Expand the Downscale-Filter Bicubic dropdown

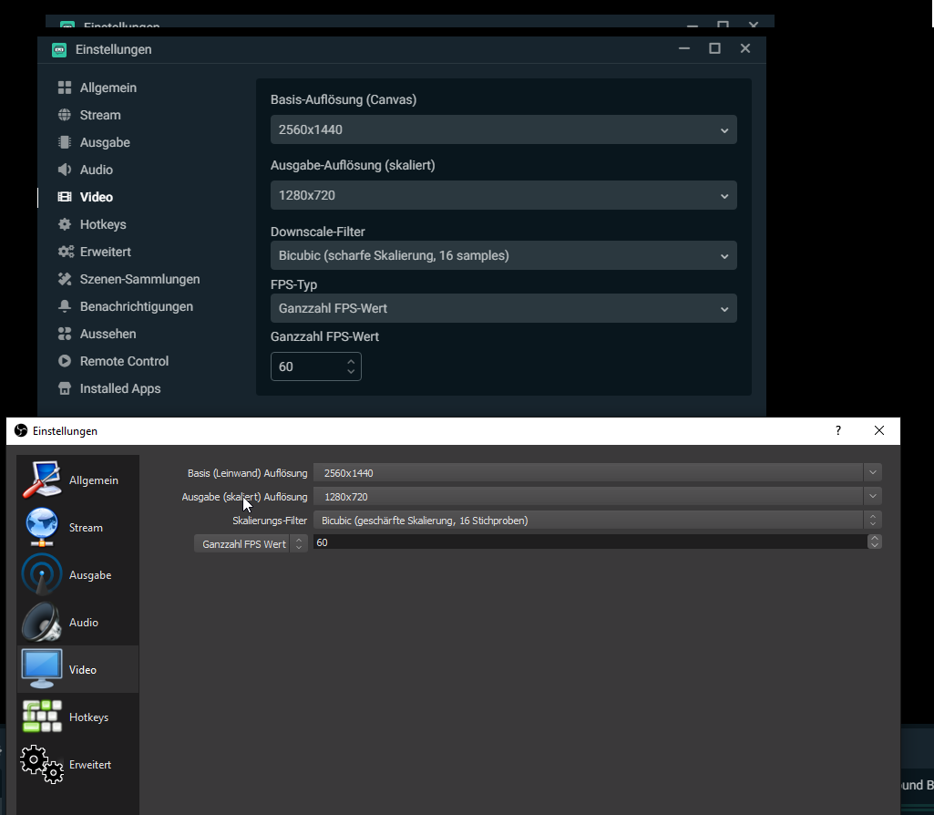[x=503, y=255]
